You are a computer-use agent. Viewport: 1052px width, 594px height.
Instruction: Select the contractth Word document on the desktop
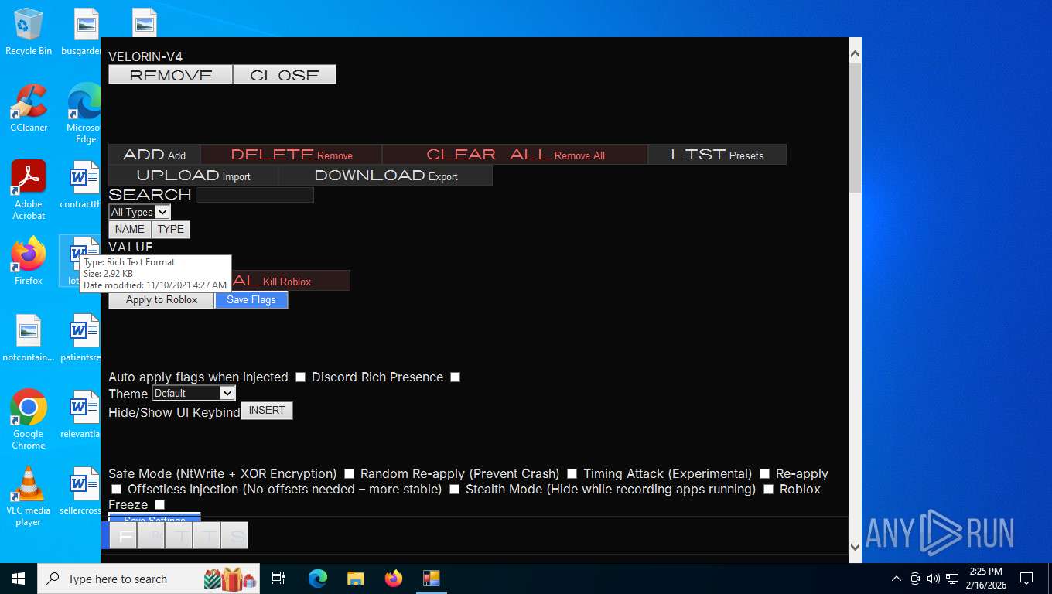point(81,185)
